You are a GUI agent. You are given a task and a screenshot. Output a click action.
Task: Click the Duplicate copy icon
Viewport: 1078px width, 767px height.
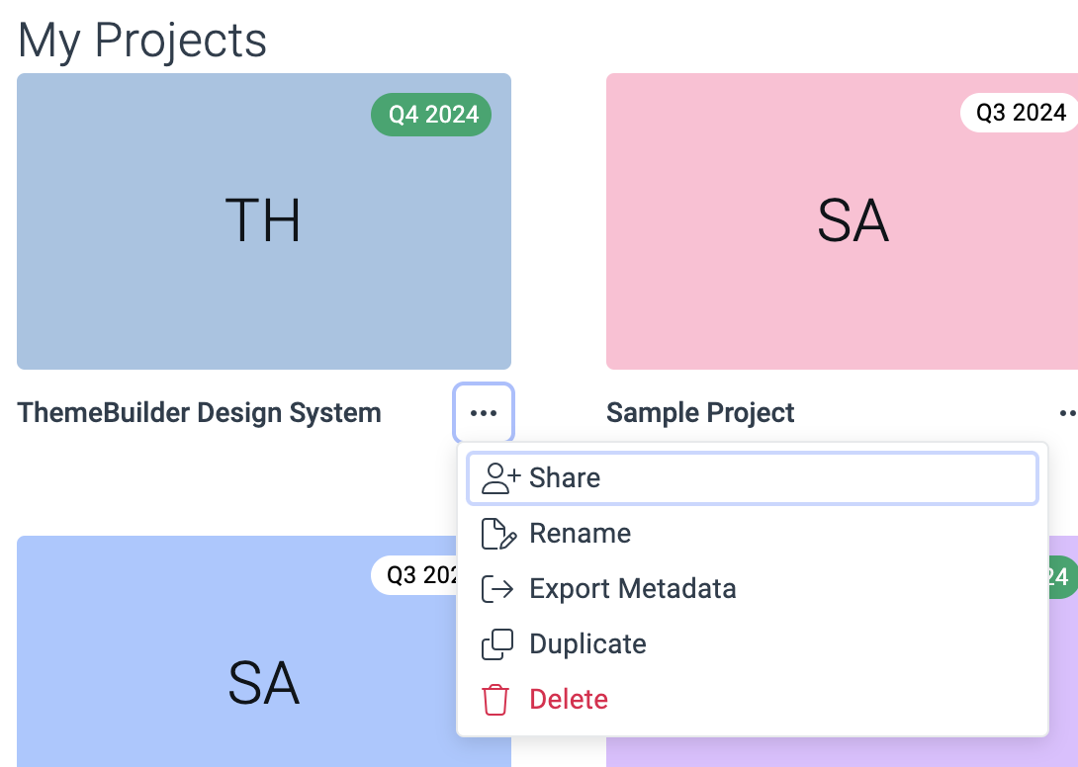[497, 643]
